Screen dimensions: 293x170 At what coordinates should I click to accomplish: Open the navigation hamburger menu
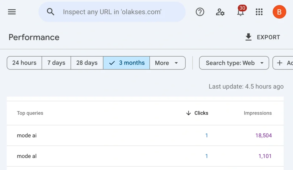point(12,12)
